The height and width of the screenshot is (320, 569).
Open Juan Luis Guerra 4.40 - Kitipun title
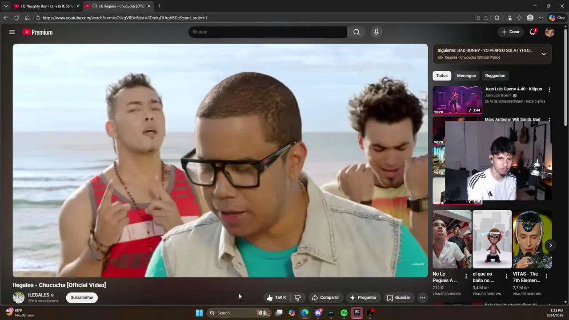(513, 89)
